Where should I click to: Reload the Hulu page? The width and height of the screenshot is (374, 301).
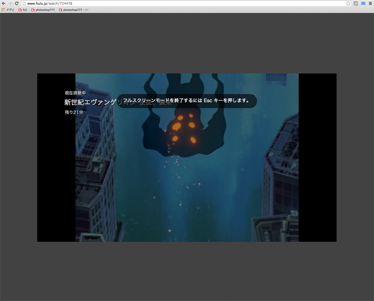pyautogui.click(x=17, y=3)
